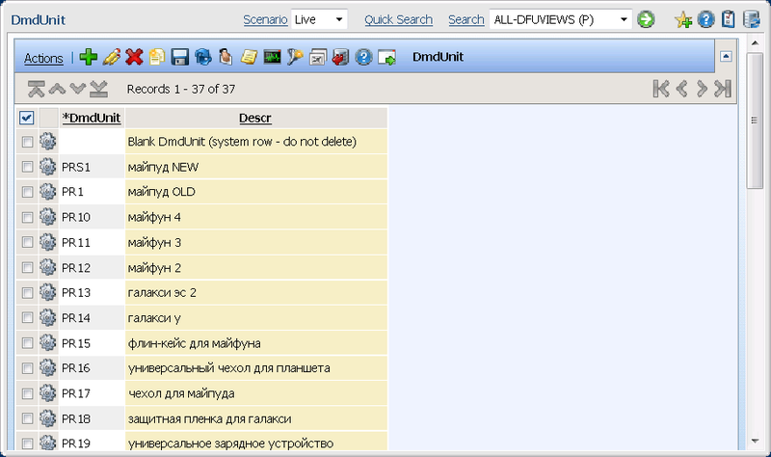
Task: Toggle the select-all checkbox in header
Action: click(x=27, y=118)
